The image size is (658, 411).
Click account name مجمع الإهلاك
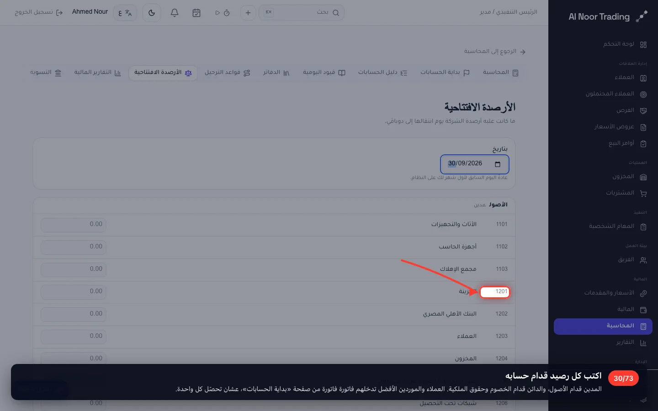pos(458,269)
